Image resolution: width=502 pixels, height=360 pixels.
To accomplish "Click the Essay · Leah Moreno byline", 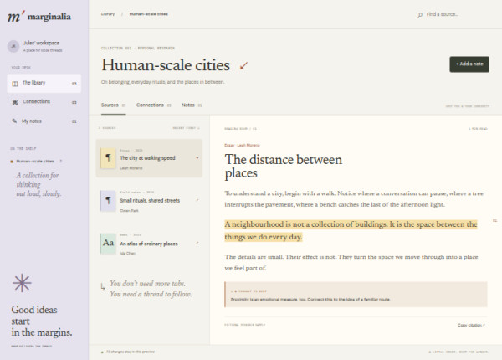I will (x=242, y=145).
